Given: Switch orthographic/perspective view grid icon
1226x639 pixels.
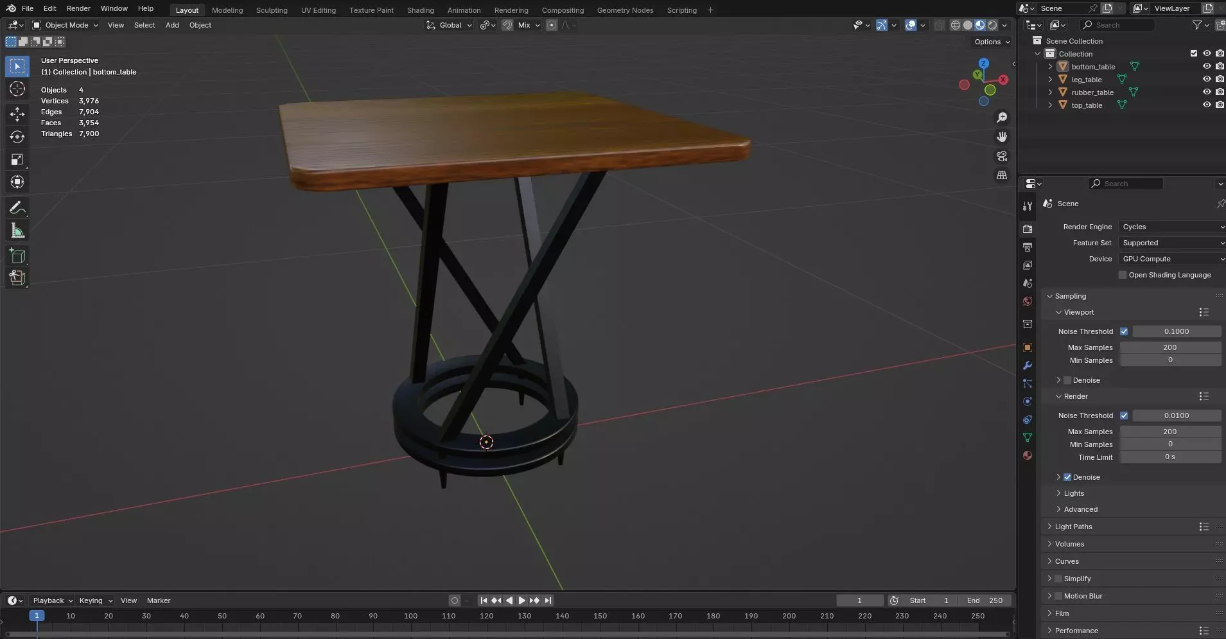Looking at the screenshot, I should [x=1002, y=175].
